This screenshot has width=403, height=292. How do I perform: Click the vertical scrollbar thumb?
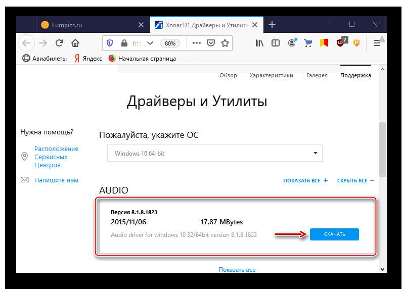pyautogui.click(x=382, y=150)
